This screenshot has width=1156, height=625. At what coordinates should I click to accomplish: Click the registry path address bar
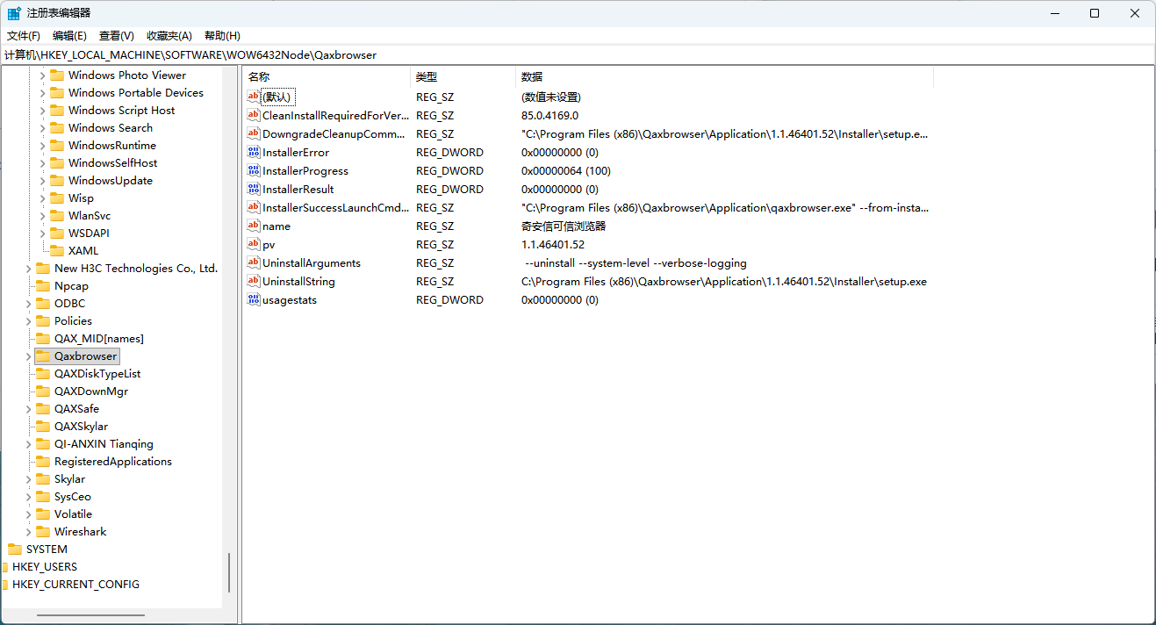pyautogui.click(x=578, y=54)
